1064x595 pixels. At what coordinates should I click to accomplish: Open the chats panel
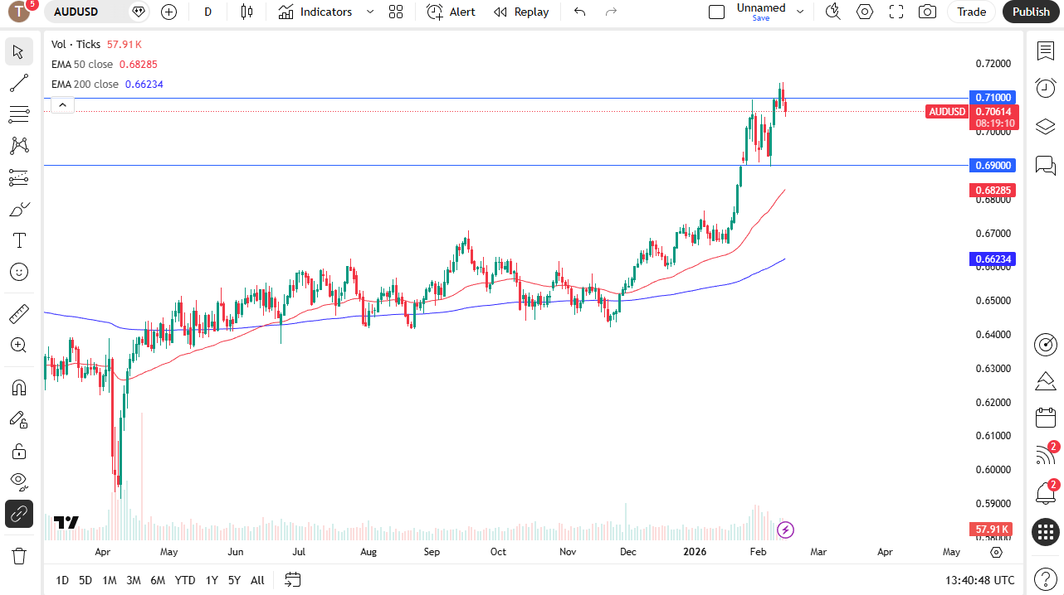click(1046, 165)
